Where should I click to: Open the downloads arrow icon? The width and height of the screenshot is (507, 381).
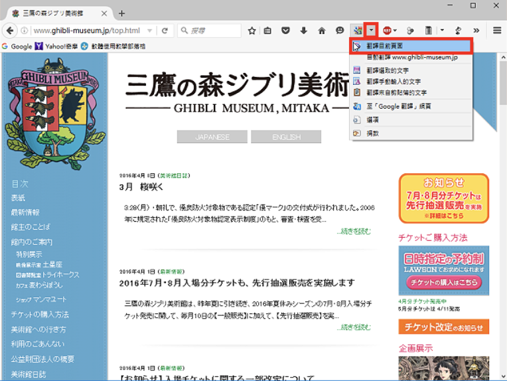tap(303, 31)
